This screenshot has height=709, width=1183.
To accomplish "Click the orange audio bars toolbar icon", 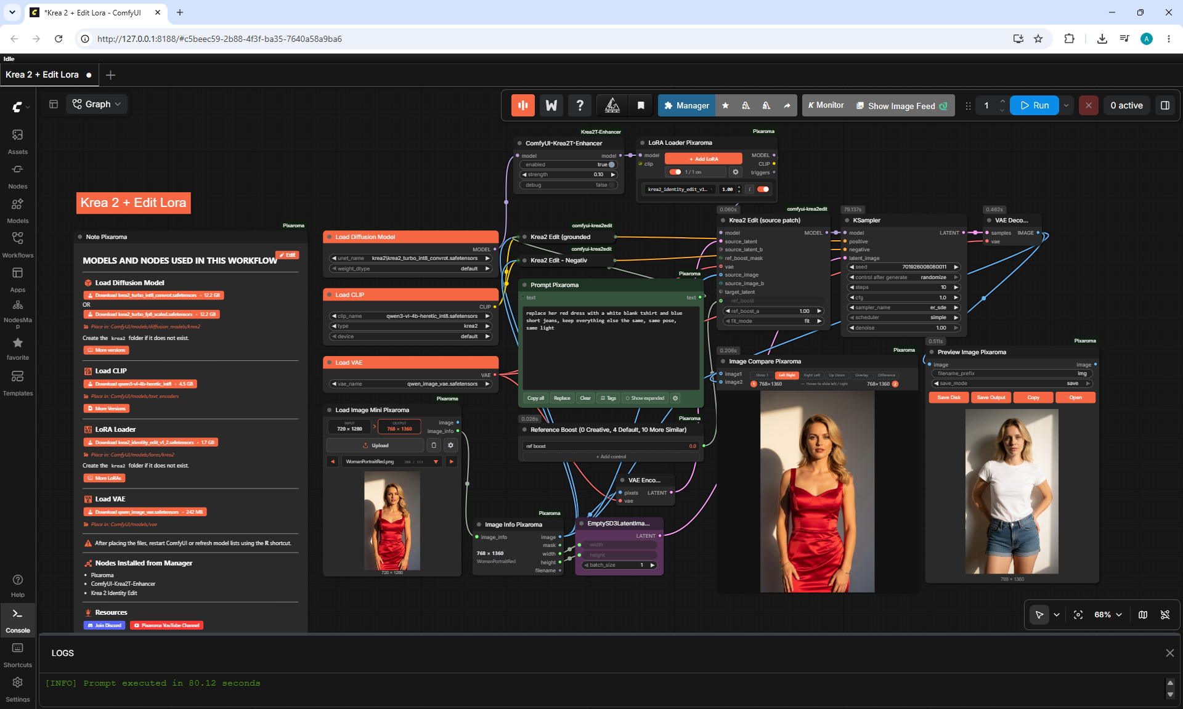I will (522, 105).
